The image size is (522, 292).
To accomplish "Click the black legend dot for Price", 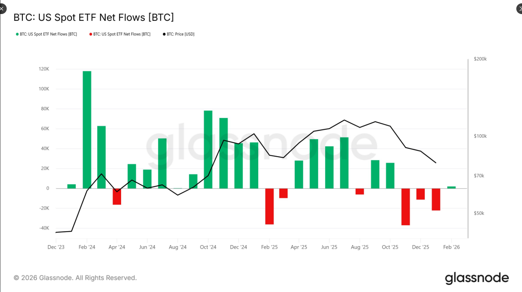I will tap(164, 34).
